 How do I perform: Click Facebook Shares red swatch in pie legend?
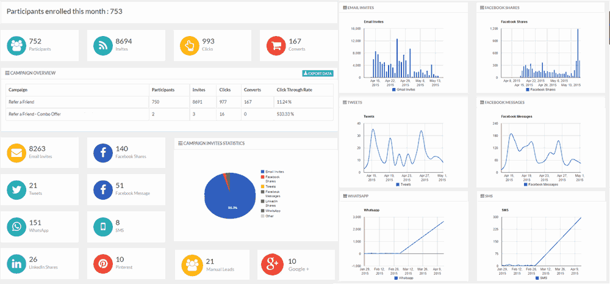pos(262,177)
